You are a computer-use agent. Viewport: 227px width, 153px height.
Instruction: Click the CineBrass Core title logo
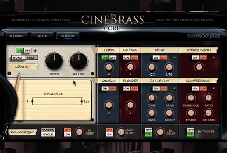112,22
